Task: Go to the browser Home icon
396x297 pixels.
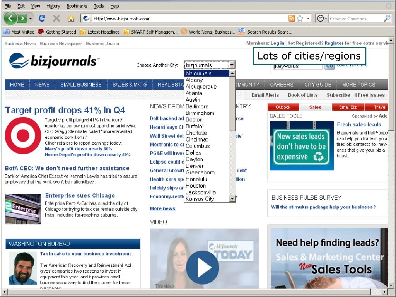Action: (x=71, y=19)
